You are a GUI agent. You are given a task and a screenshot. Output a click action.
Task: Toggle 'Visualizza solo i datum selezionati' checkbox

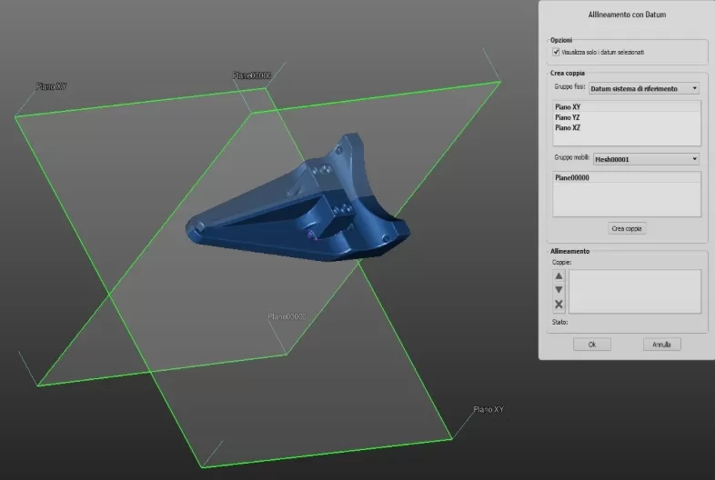(x=556, y=52)
